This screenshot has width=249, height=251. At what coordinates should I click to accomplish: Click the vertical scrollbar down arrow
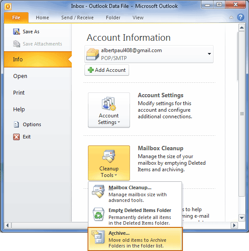(242, 218)
